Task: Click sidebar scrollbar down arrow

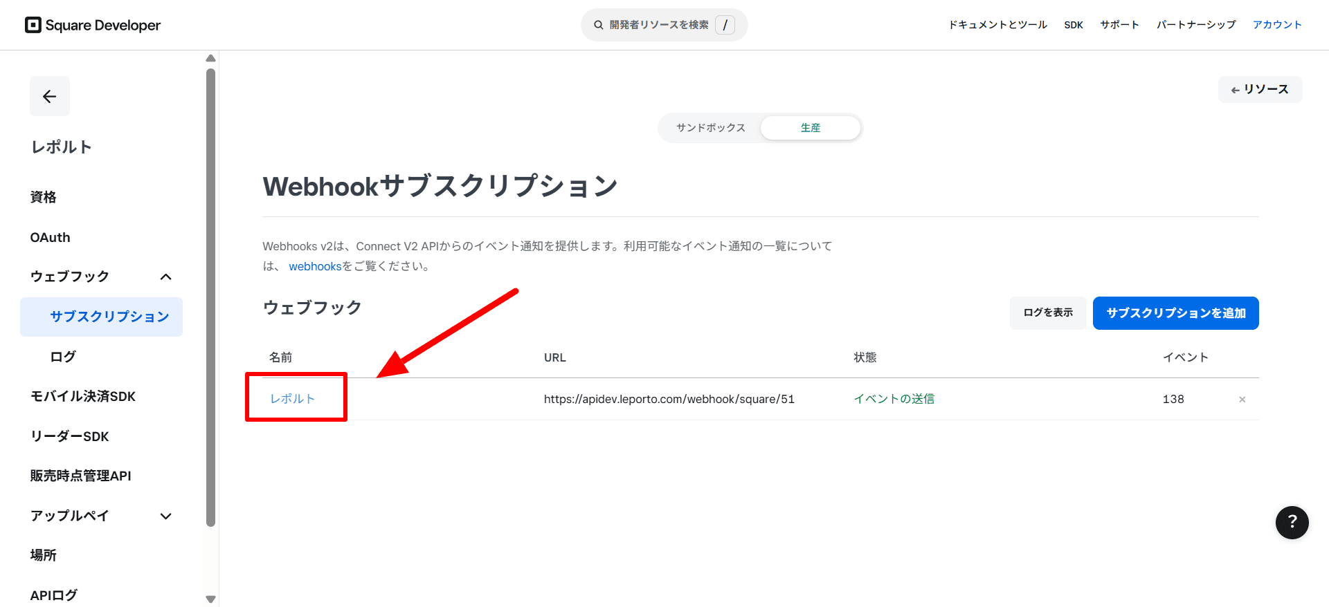Action: pyautogui.click(x=211, y=599)
